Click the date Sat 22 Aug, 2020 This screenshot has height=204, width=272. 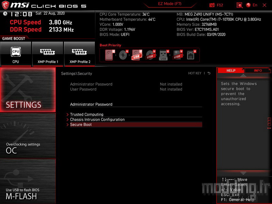click(50, 13)
